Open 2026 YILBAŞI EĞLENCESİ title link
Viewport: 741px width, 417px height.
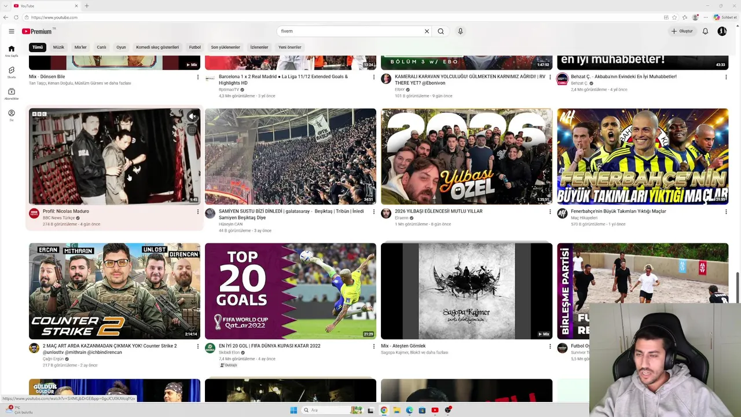click(438, 211)
